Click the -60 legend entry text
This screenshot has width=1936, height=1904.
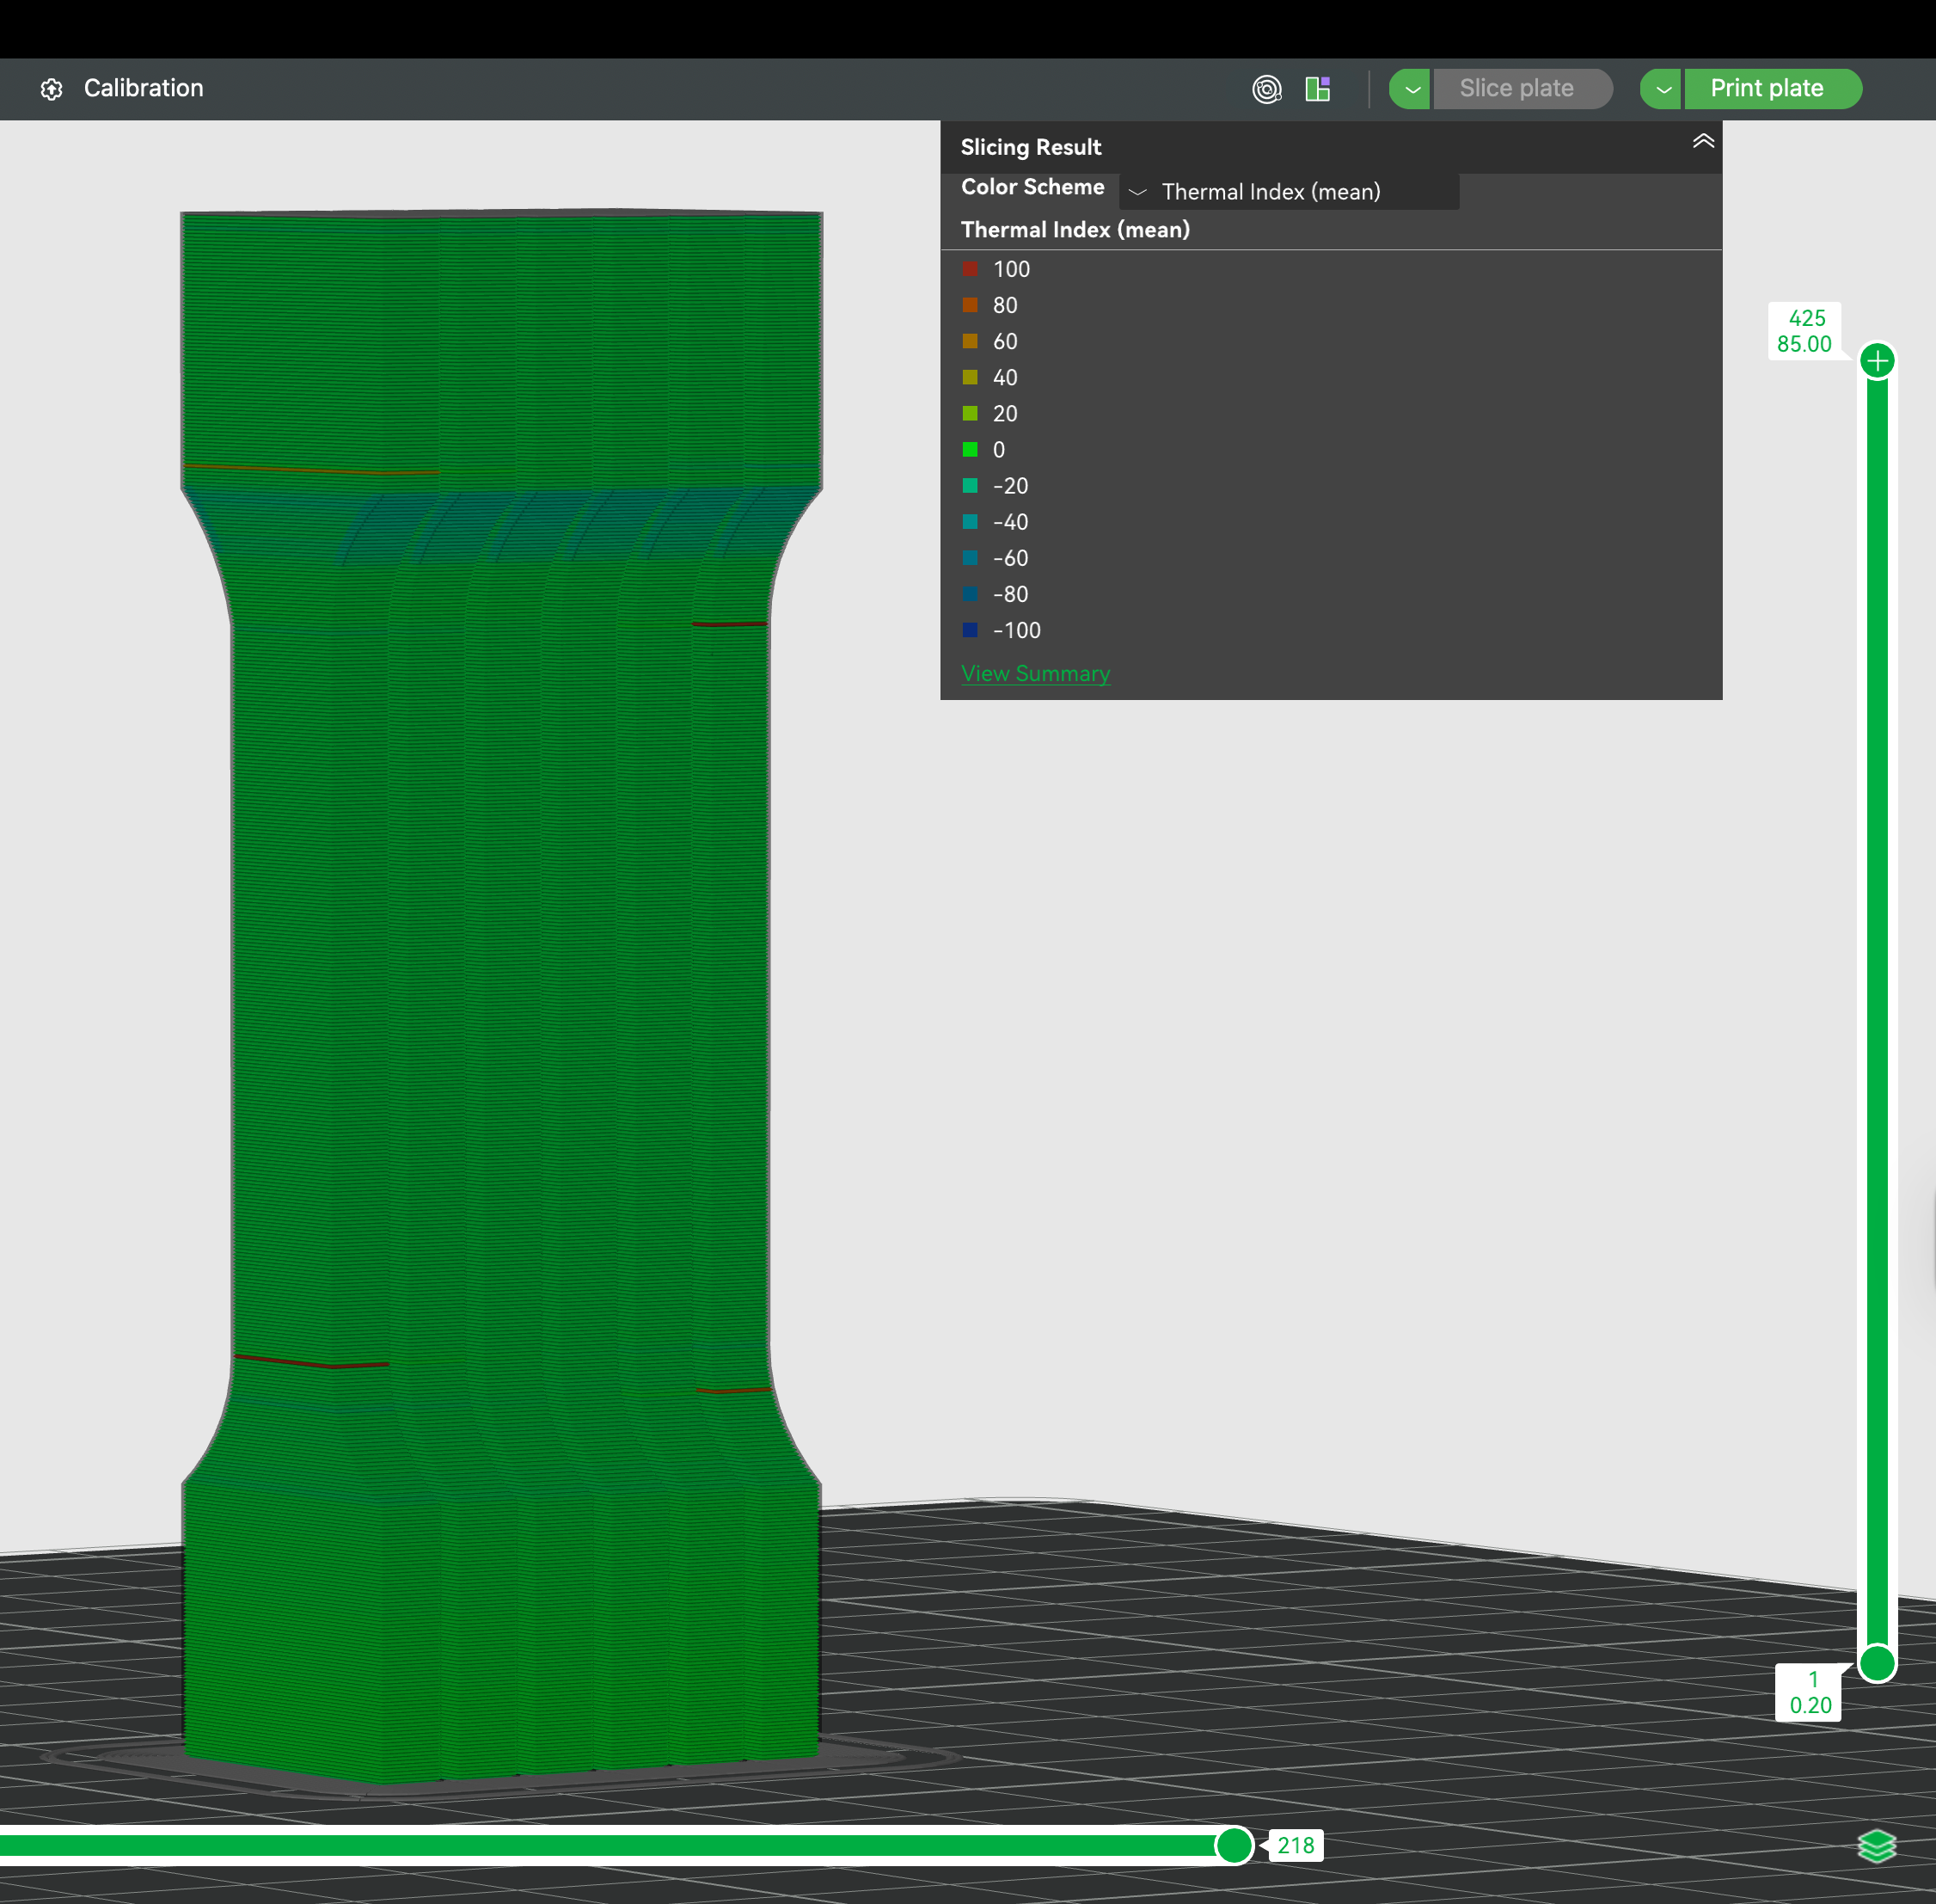point(1010,558)
